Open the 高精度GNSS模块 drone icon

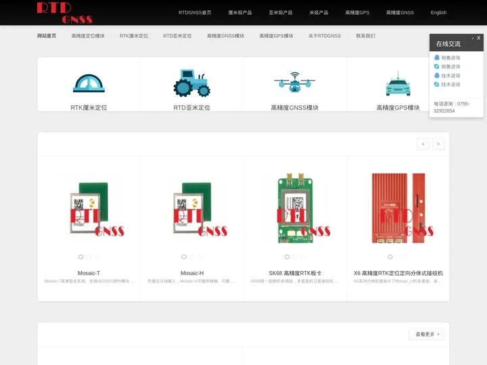(x=294, y=82)
